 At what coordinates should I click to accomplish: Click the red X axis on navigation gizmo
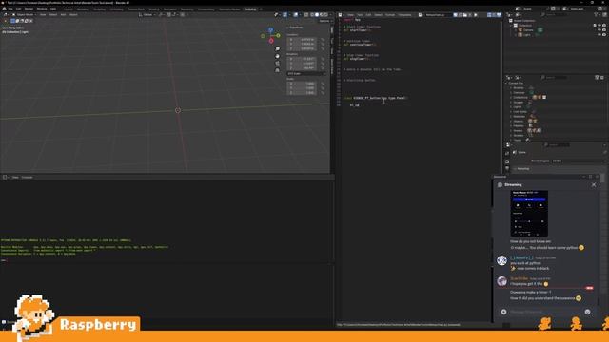(x=271, y=41)
